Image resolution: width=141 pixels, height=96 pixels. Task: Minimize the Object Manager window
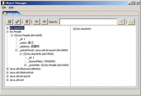pyautogui.click(x=130, y=3)
